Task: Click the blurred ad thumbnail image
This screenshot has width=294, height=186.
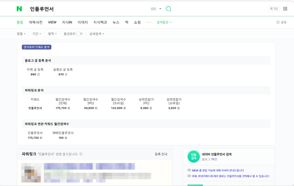Action: (31, 173)
